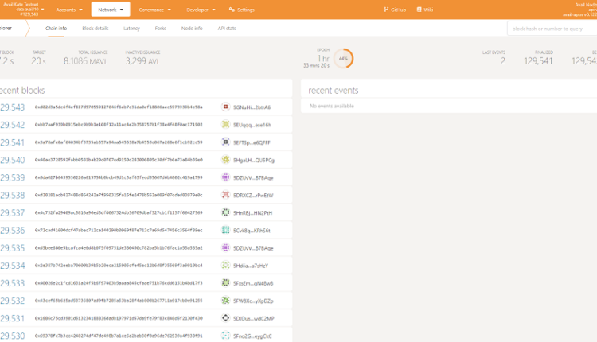Screen dimensions: 597x342
Task: Click the identicon for 5Cvk8q...KRhS6t
Action: pos(227,230)
